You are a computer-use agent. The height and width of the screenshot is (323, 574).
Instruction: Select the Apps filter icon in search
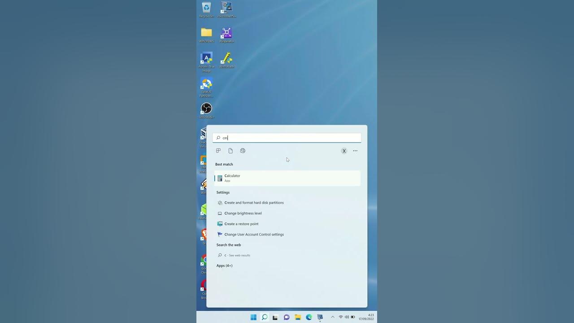(218, 151)
